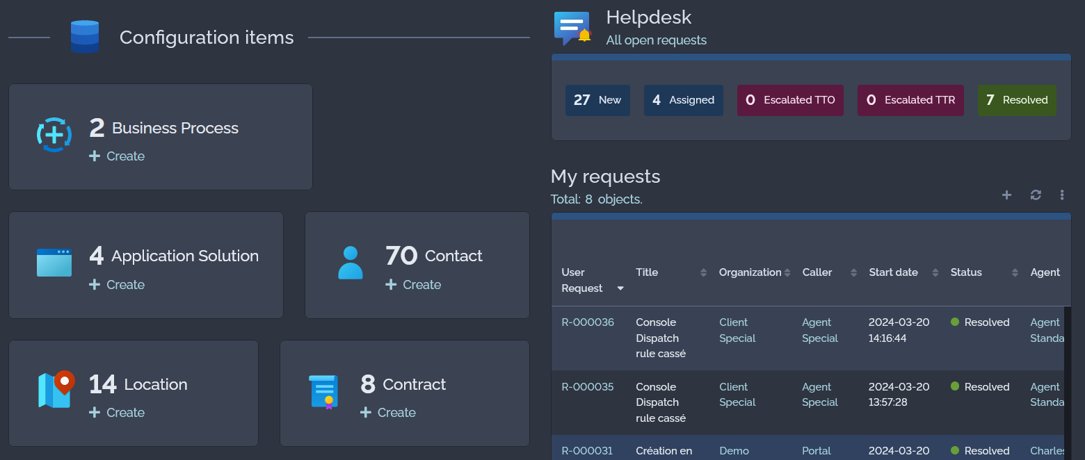1085x460 pixels.
Task: Sort table by User Request column
Action: click(620, 288)
